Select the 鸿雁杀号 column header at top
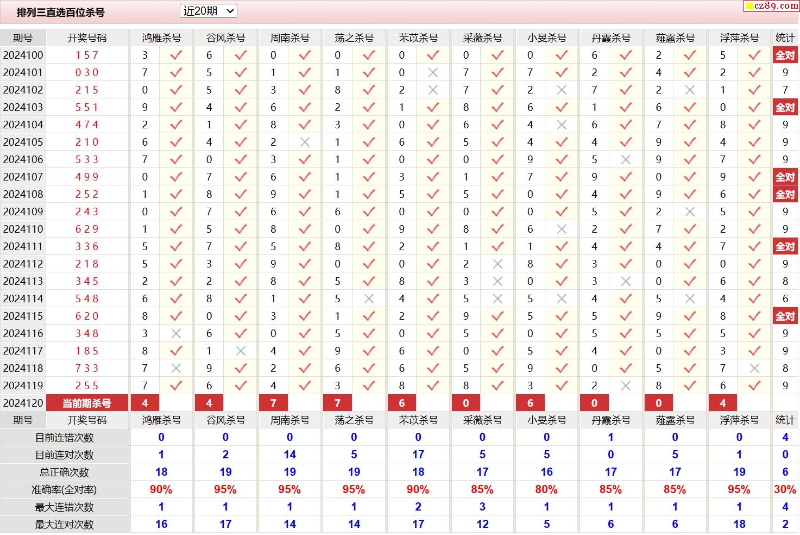 pyautogui.click(x=161, y=38)
